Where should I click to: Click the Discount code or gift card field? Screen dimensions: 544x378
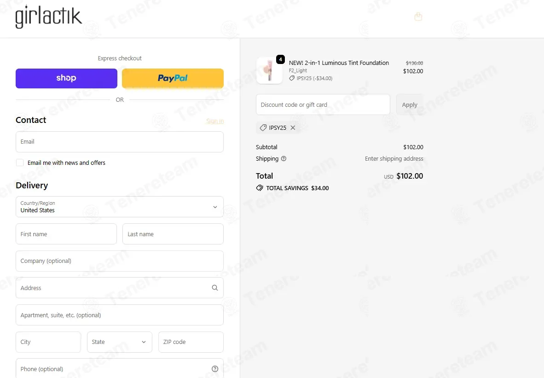[x=323, y=105]
